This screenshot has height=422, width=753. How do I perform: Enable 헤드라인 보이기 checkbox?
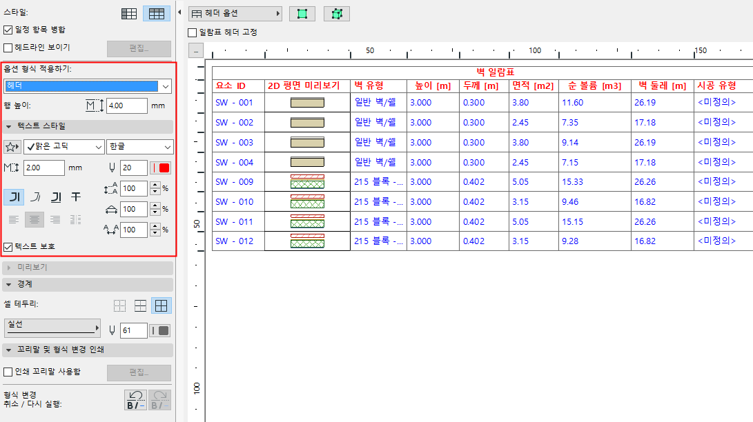tap(8, 48)
